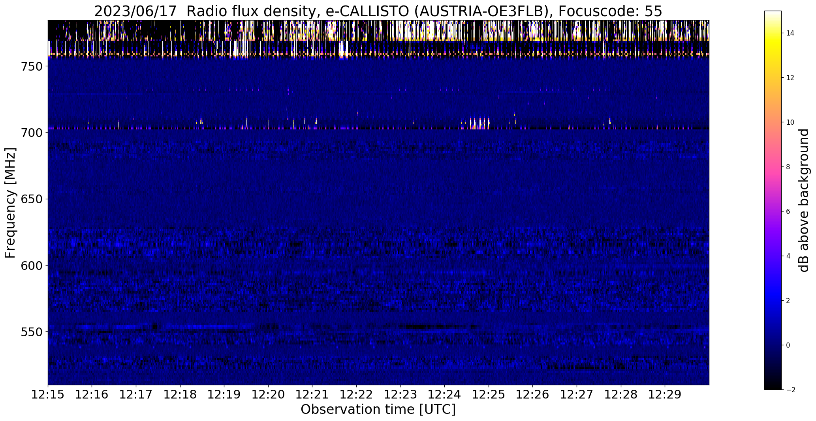Screen dimensions: 816x421
Task: Click the 12:27 time tick label
Action: click(577, 394)
